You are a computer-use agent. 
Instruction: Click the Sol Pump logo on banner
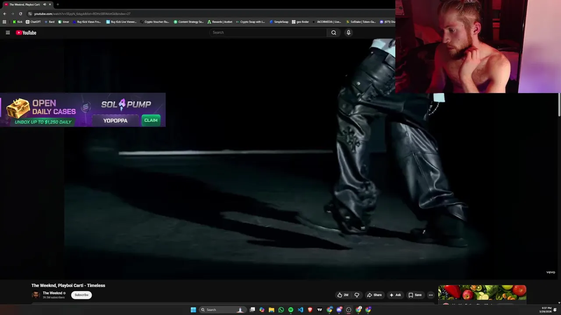pyautogui.click(x=126, y=104)
